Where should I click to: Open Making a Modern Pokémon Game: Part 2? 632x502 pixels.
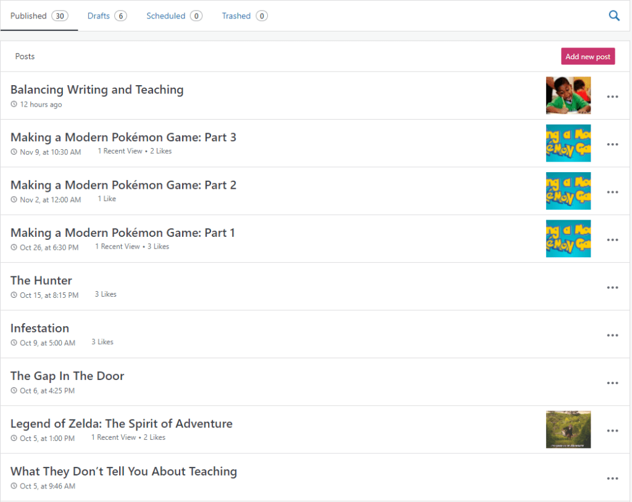tap(123, 185)
